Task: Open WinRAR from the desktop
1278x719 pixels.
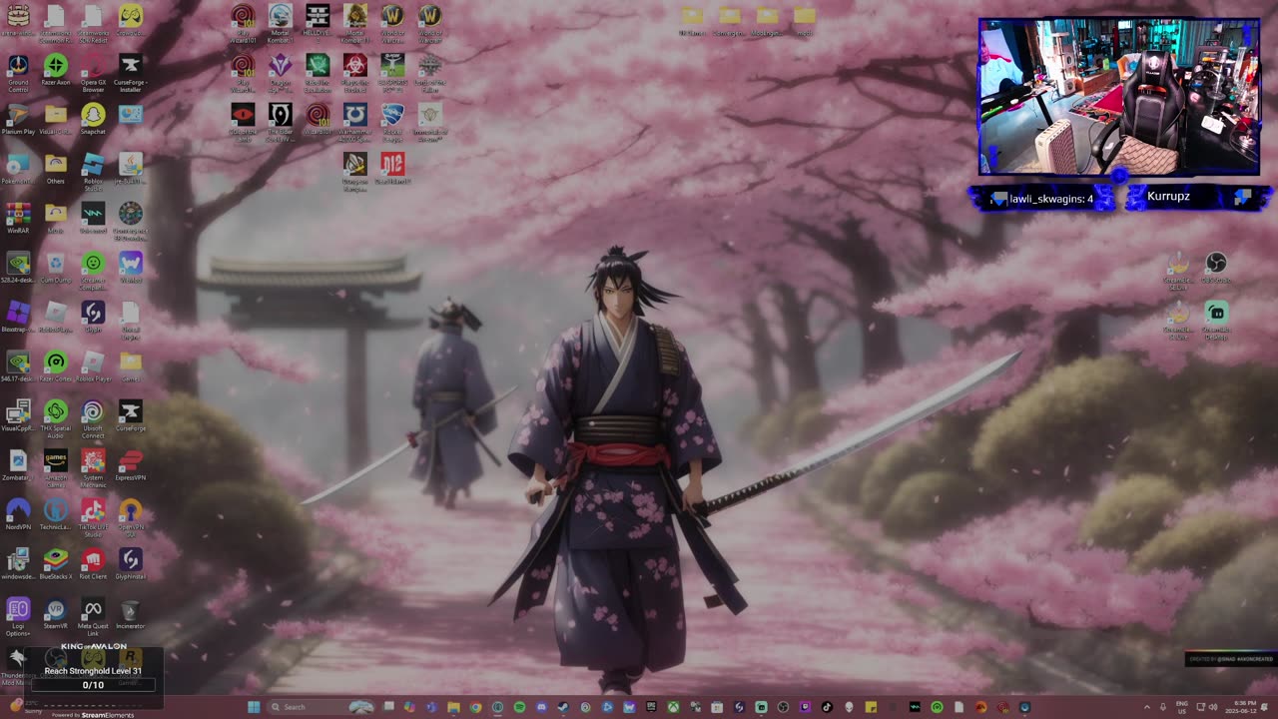Action: click(x=18, y=218)
